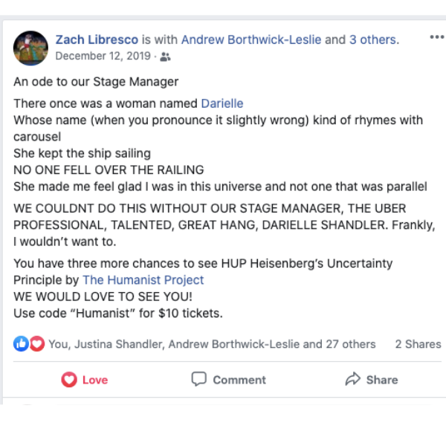The height and width of the screenshot is (446, 446).
Task: View the list of people who reacted
Action: pos(212,344)
